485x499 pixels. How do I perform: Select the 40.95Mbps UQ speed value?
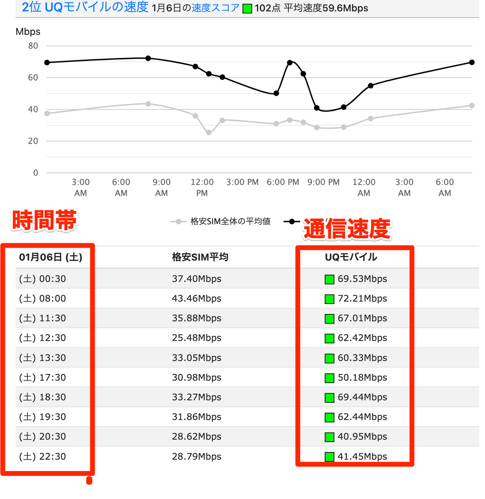pos(362,437)
